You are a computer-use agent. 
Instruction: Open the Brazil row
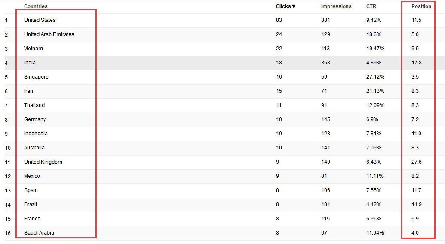[x=31, y=204]
